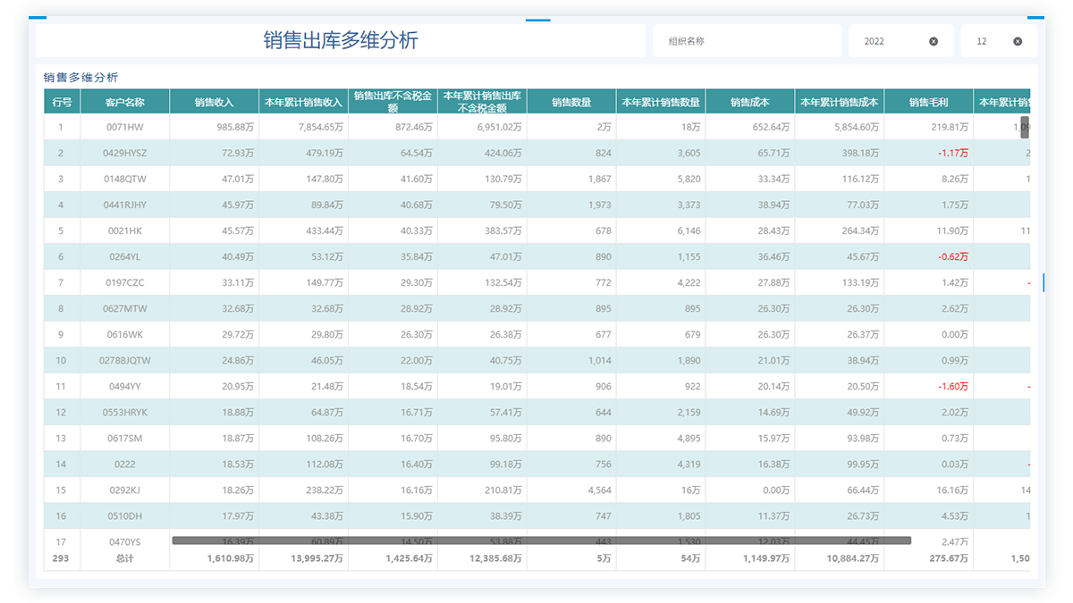Click the 销售出库多维分析 page title
The width and height of the screenshot is (1073, 603).
[340, 41]
